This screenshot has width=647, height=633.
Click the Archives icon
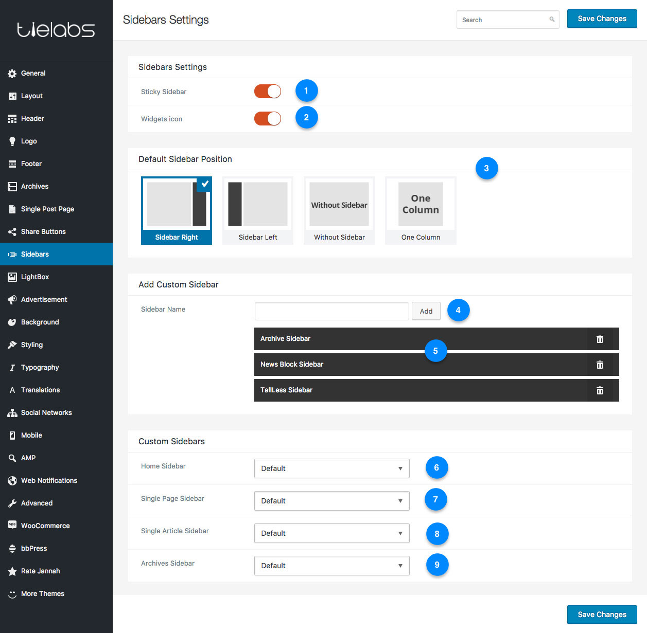pos(12,187)
